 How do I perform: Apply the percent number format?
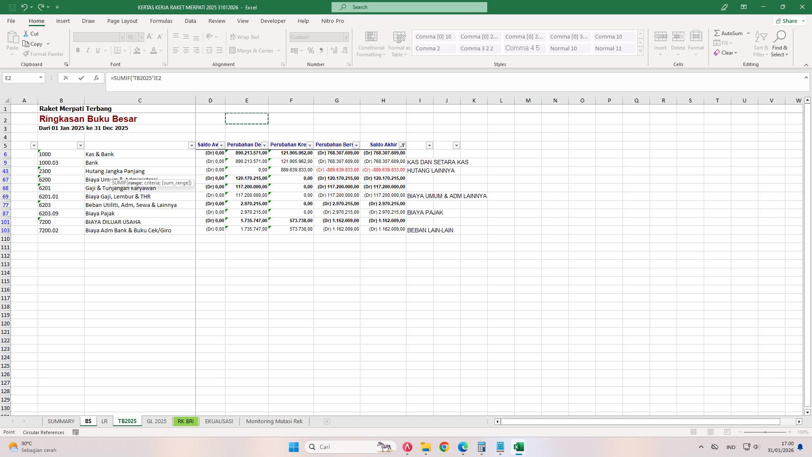[311, 50]
